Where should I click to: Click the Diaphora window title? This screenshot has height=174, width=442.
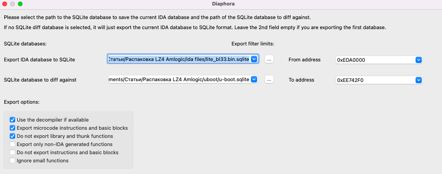(223, 4)
